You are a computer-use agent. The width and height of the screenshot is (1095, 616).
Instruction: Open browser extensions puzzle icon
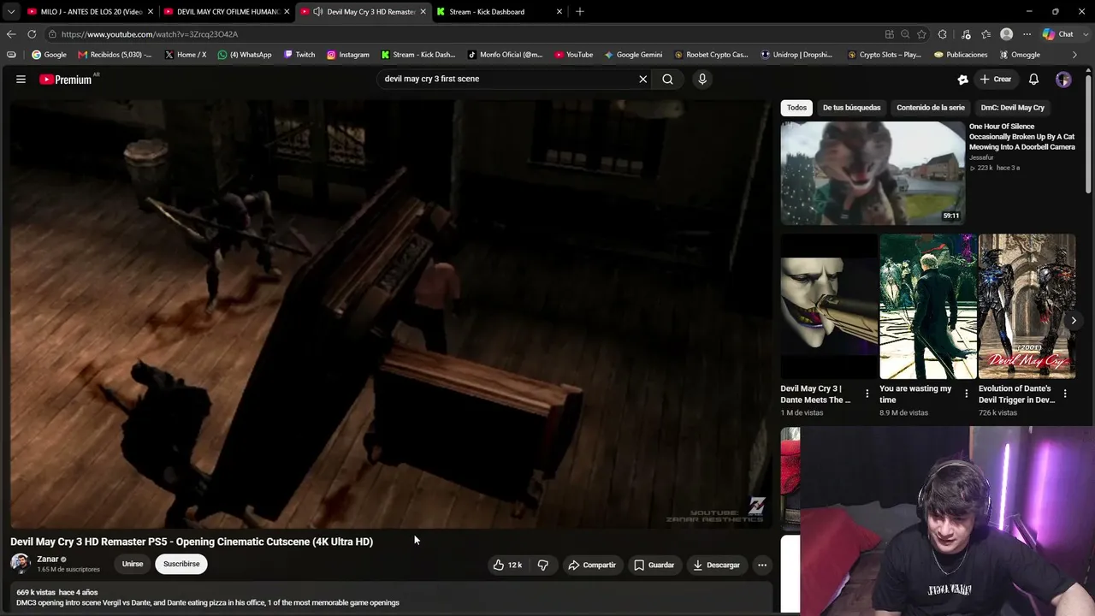click(x=942, y=34)
